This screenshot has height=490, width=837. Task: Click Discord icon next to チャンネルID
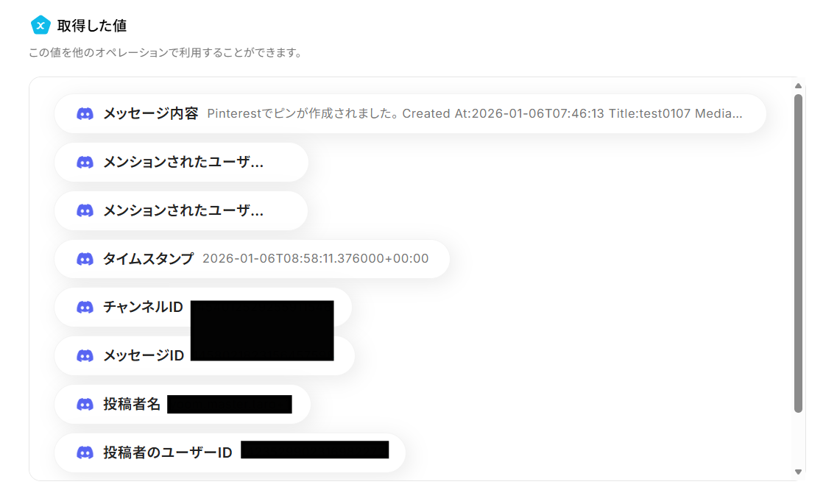85,307
